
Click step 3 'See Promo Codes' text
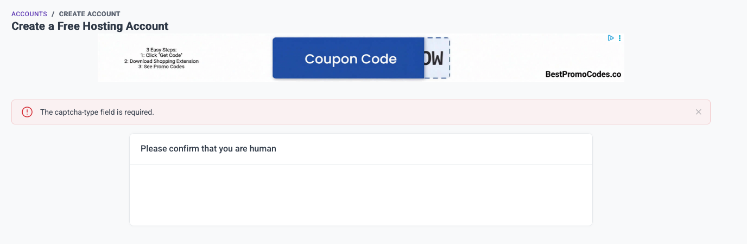[x=161, y=67]
